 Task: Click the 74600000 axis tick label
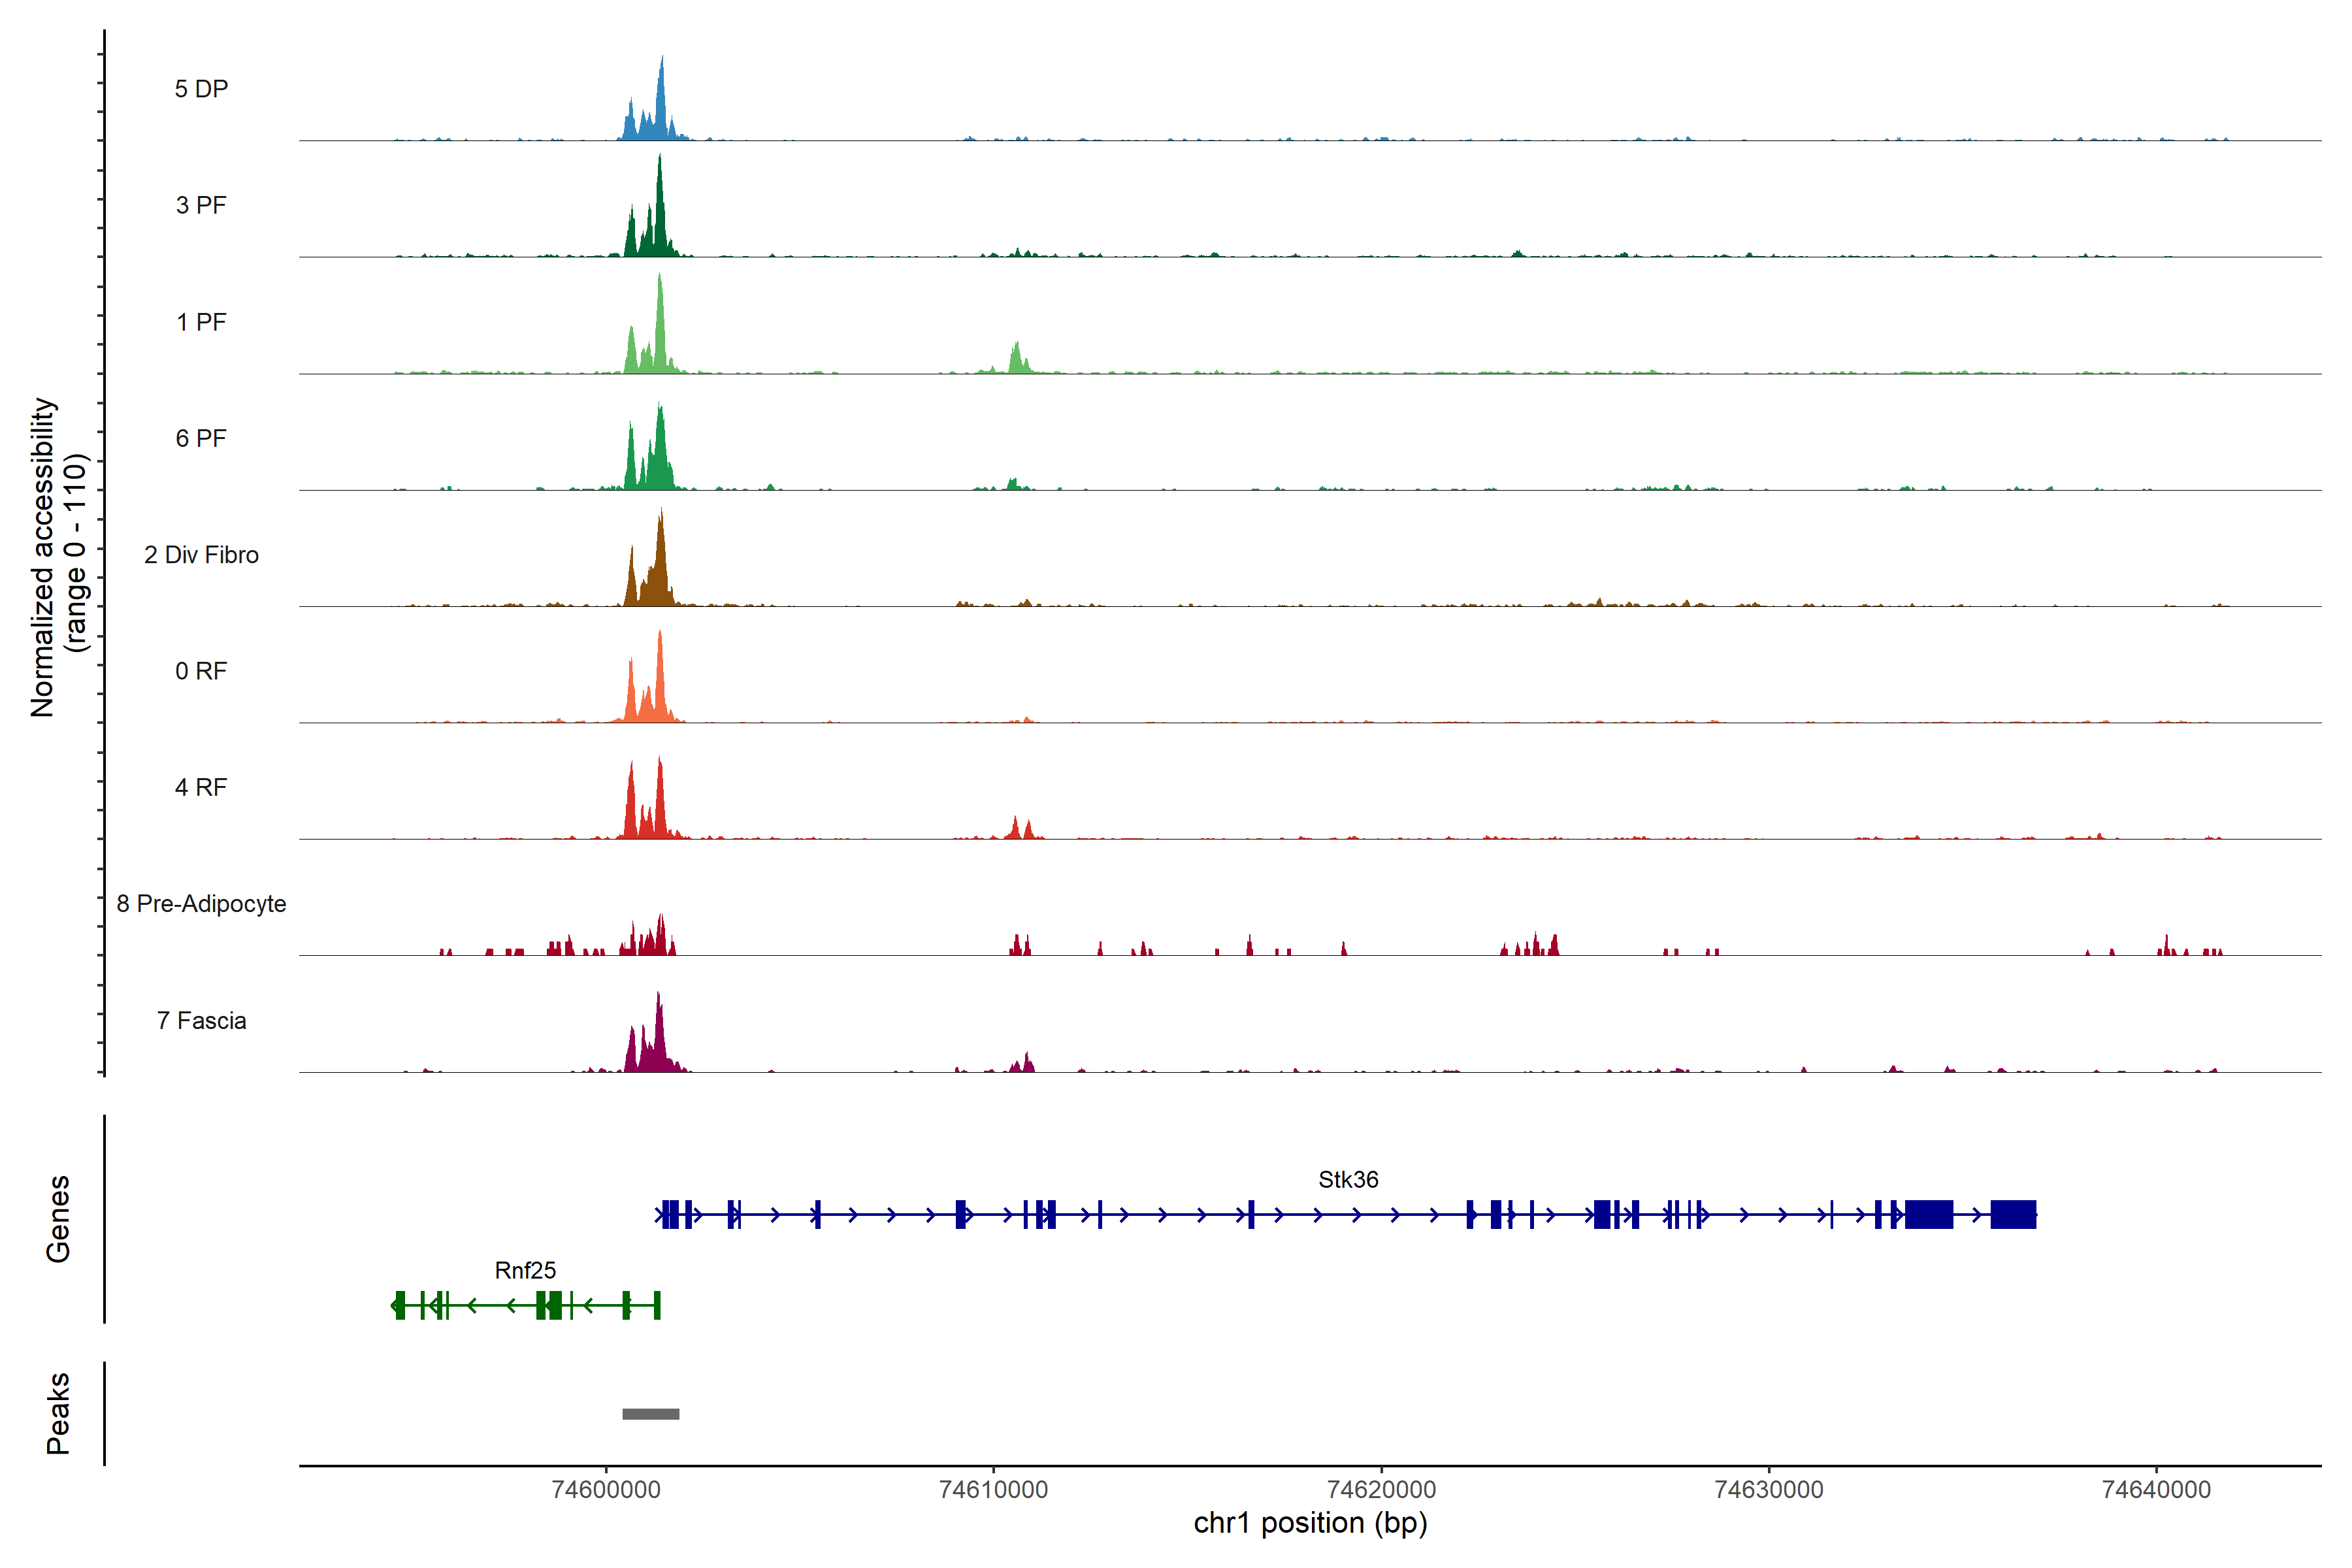coord(606,1490)
